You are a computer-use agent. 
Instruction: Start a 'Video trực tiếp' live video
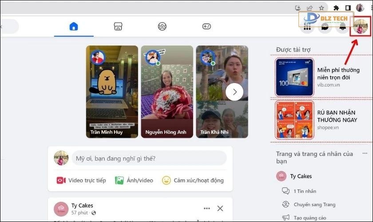[x=81, y=180]
